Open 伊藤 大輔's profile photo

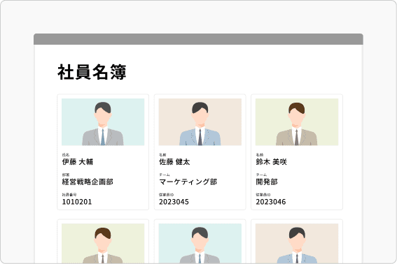click(x=103, y=122)
